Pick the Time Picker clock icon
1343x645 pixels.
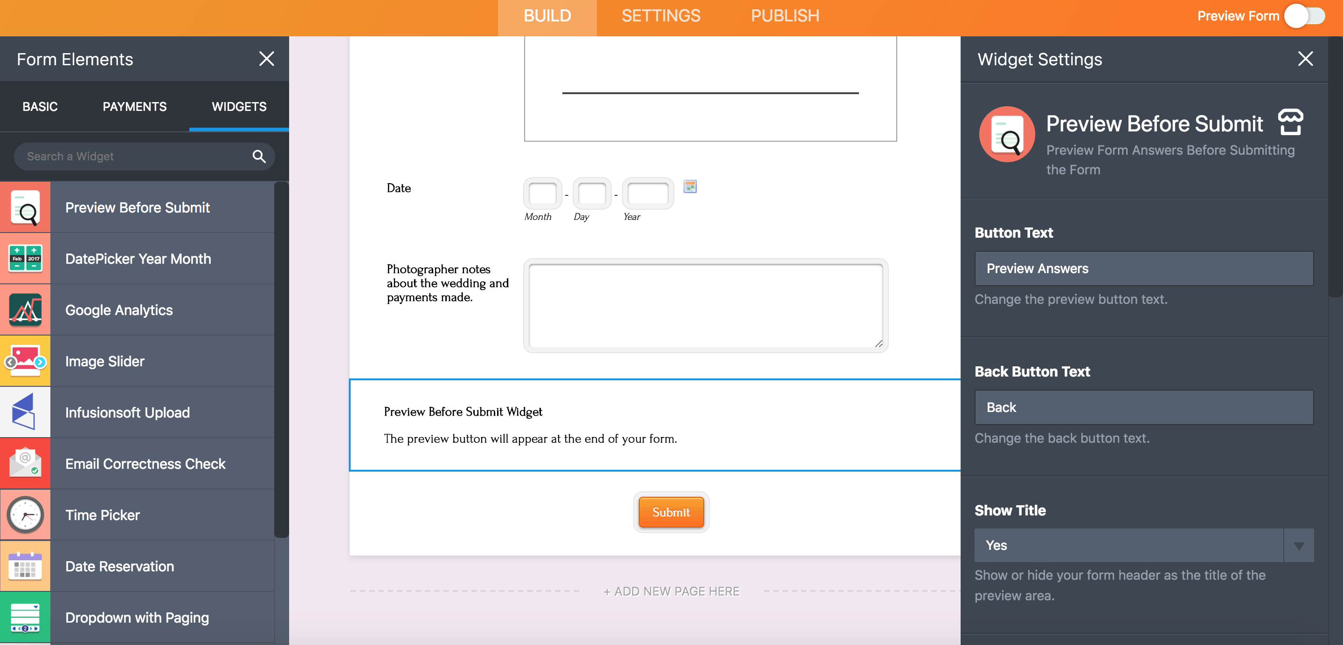(x=25, y=515)
